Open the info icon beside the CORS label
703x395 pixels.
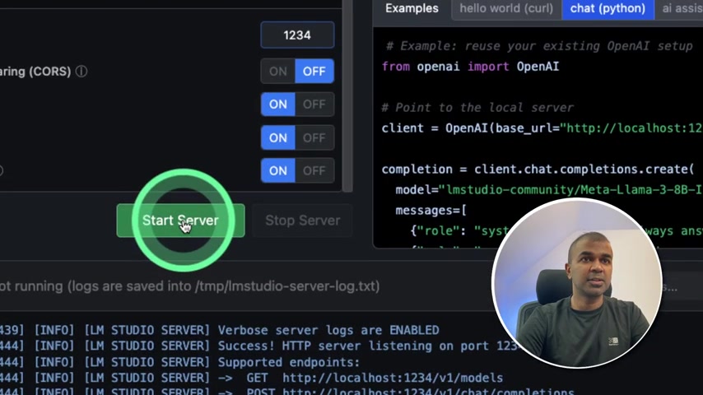(81, 72)
